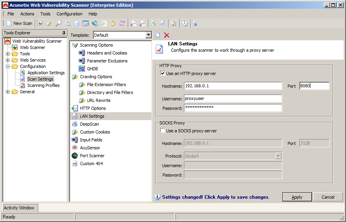Expand the Tools tree folder
The width and height of the screenshot is (346, 222).
pyautogui.click(x=8, y=54)
